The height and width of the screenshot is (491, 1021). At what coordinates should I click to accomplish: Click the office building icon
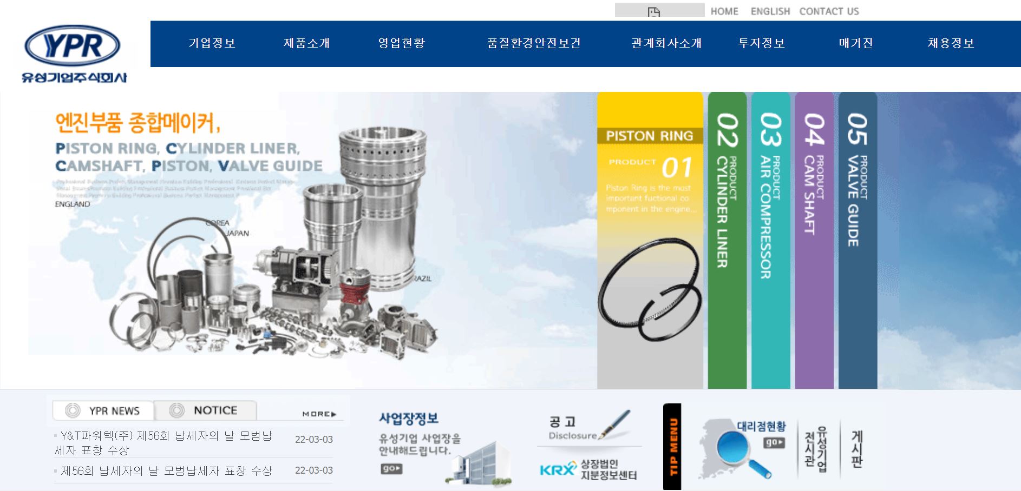(479, 463)
